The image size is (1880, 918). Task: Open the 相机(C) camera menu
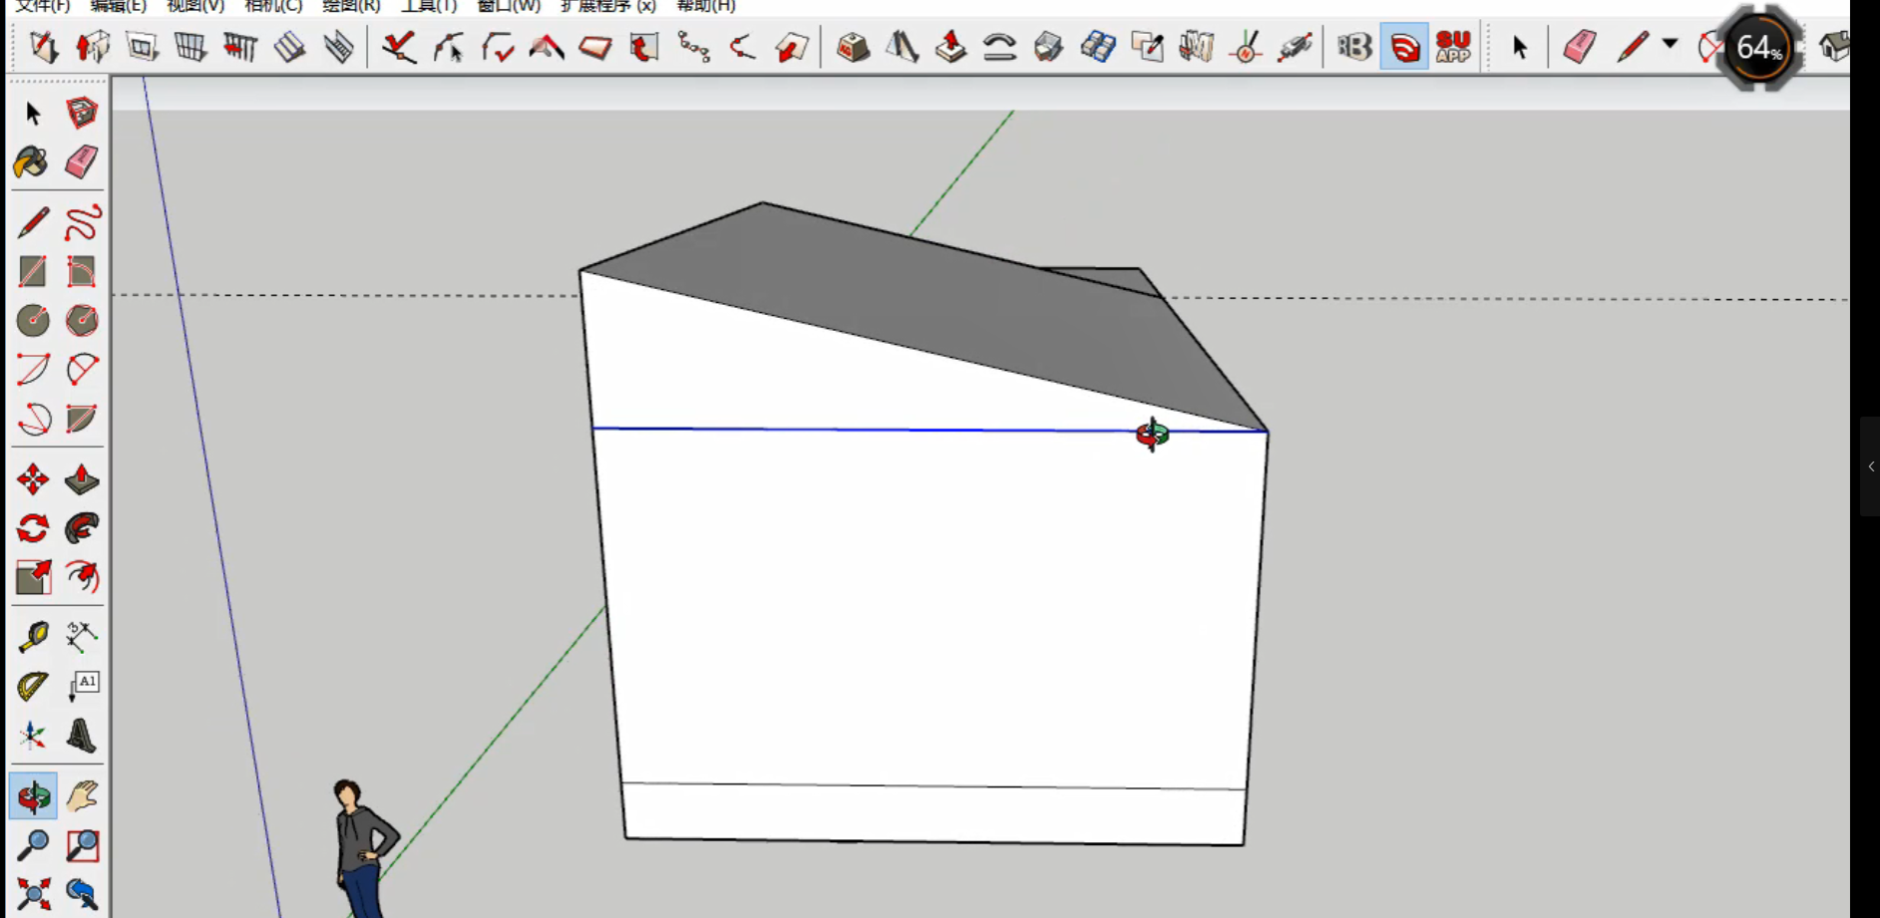coord(272,6)
